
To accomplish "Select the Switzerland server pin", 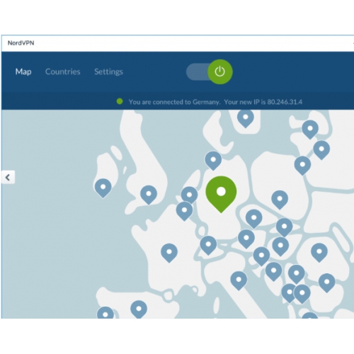I will (208, 246).
